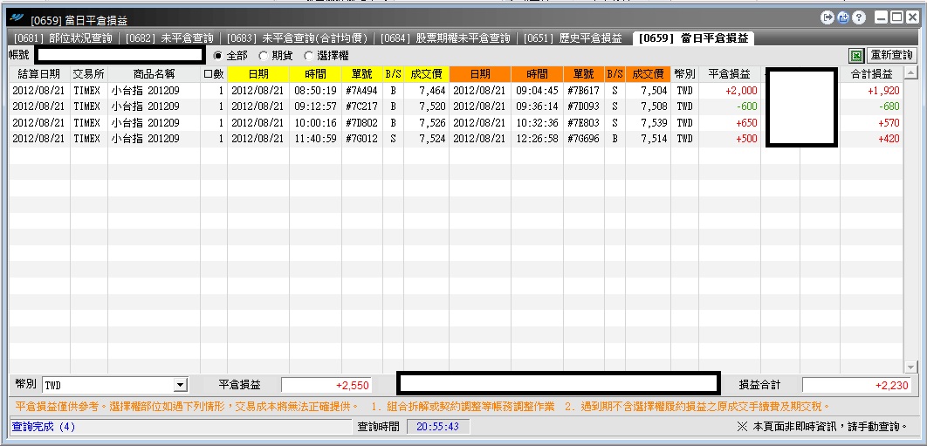Click the +650 profit cell
The width and height of the screenshot is (927, 446).
point(730,123)
